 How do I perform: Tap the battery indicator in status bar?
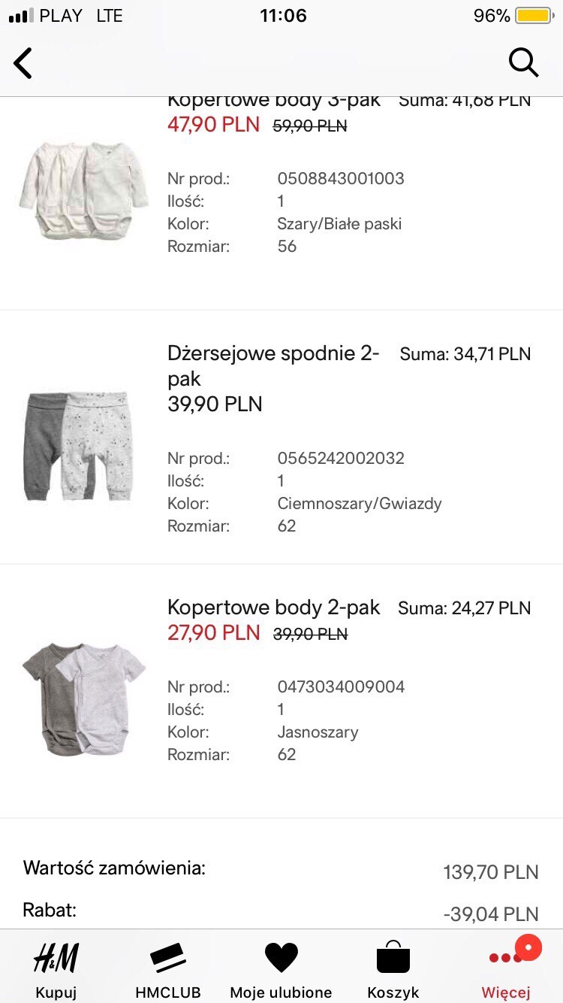point(533,16)
